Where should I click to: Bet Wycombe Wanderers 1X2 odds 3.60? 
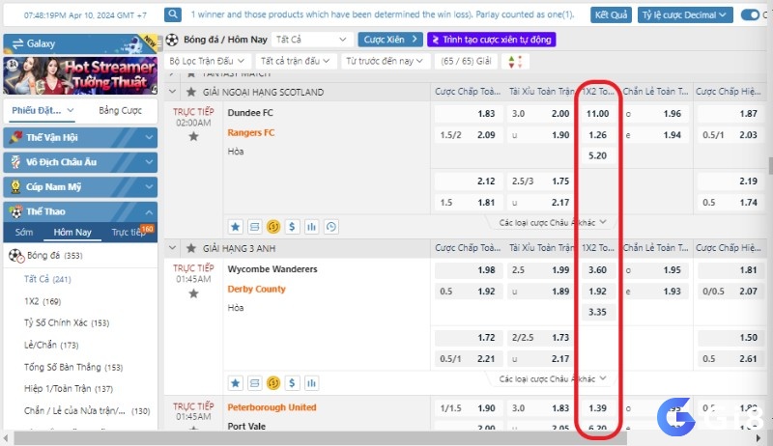pyautogui.click(x=597, y=270)
